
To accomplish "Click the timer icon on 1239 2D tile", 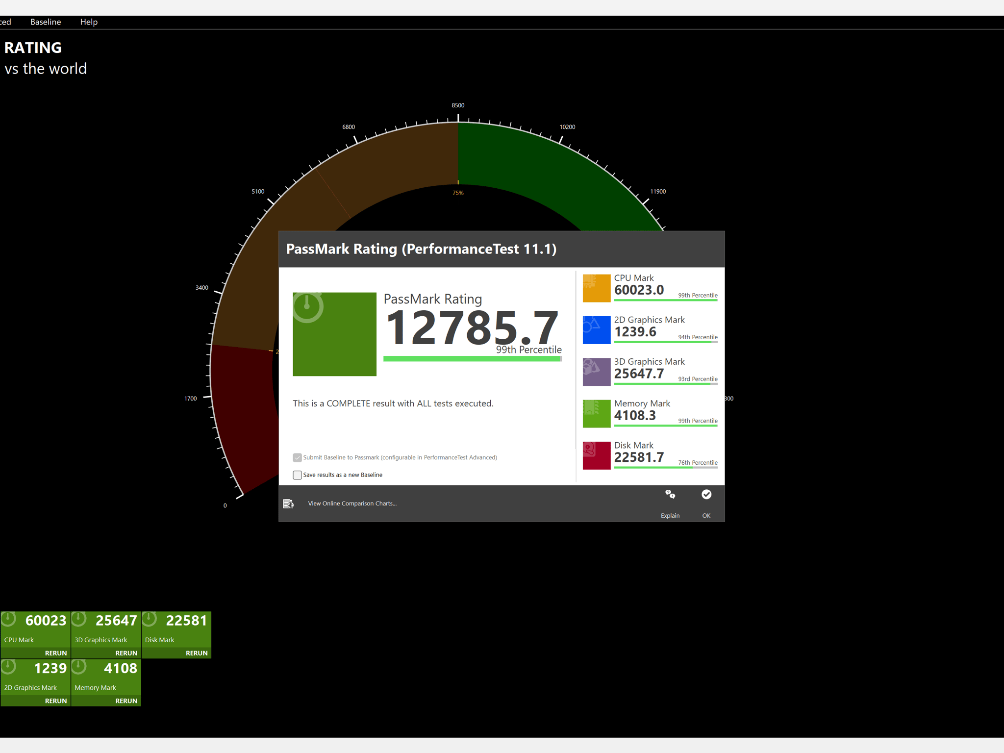I will click(9, 667).
